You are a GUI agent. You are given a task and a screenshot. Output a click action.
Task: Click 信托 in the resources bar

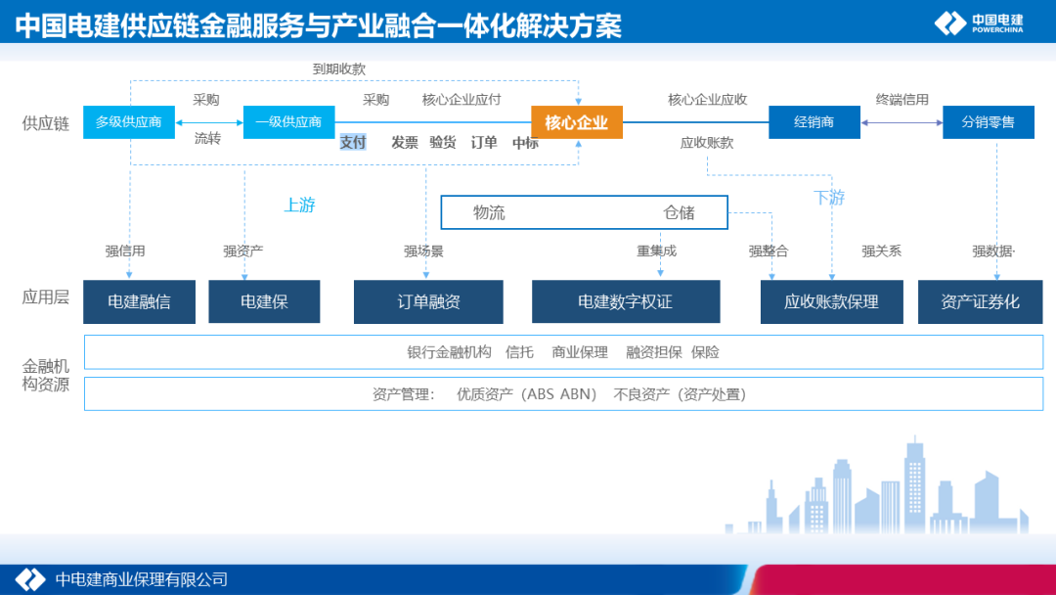point(519,352)
